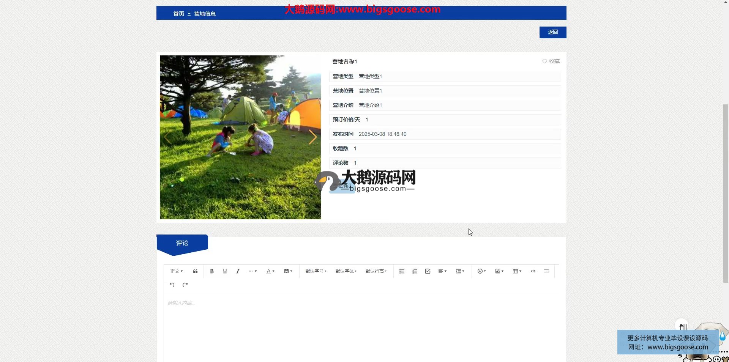Insert a numbered list
The height and width of the screenshot is (362, 729).
[415, 271]
